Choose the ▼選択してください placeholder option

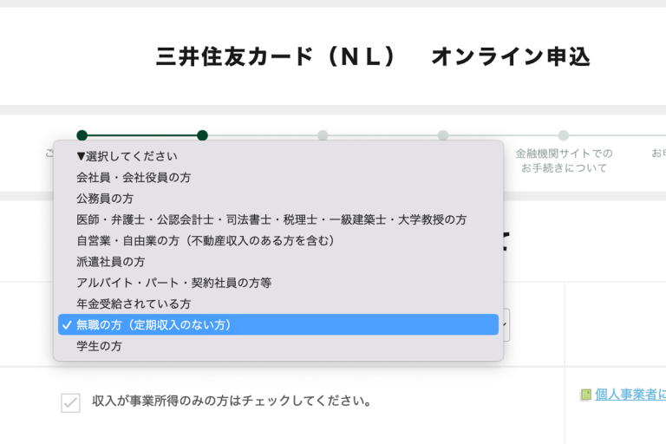pyautogui.click(x=127, y=156)
